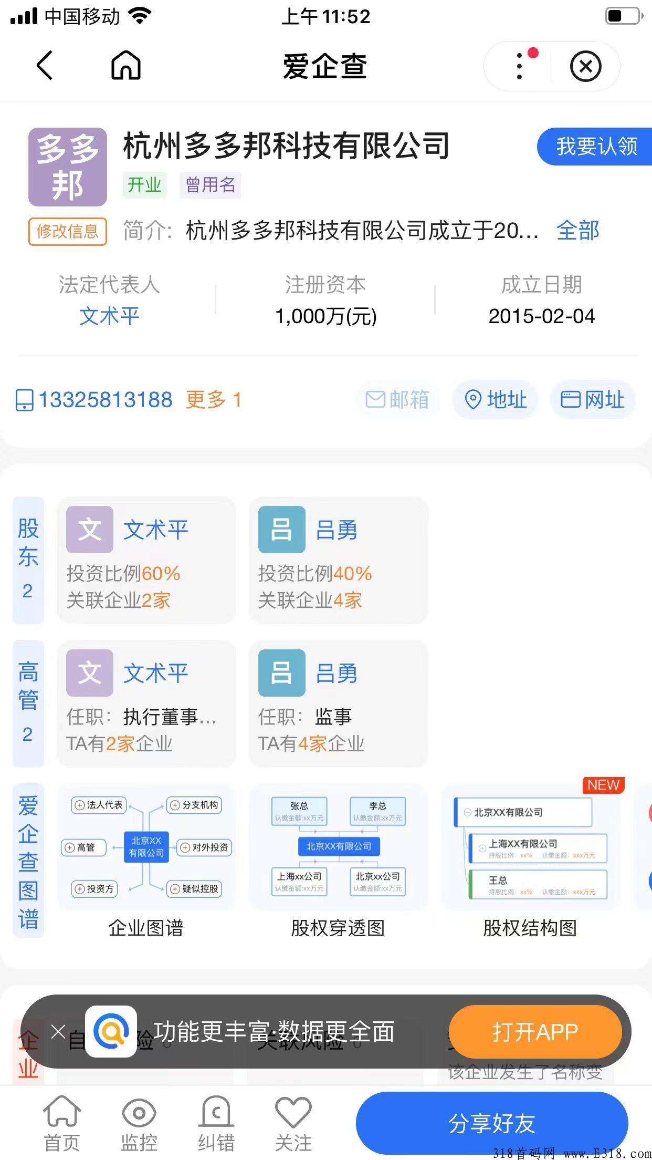Go to home via house icon in header

click(126, 65)
